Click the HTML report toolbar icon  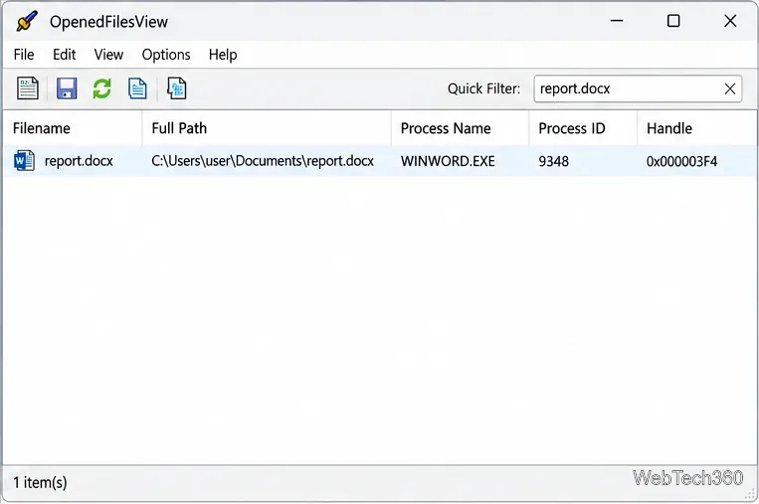coord(177,88)
